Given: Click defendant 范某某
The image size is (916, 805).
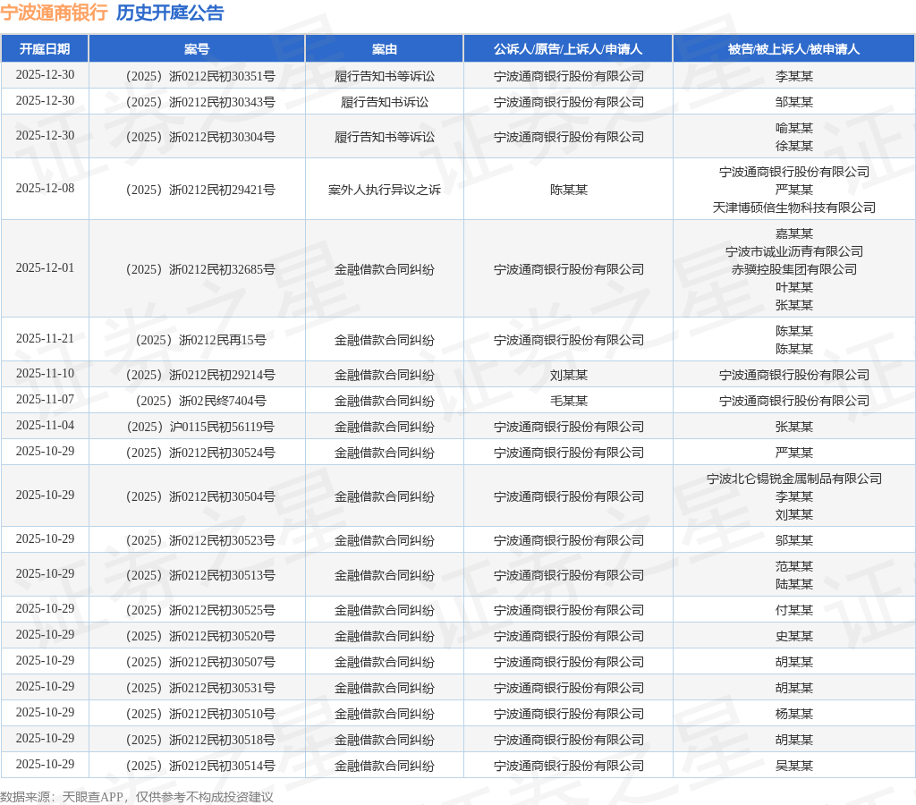Looking at the screenshot, I should [794, 566].
